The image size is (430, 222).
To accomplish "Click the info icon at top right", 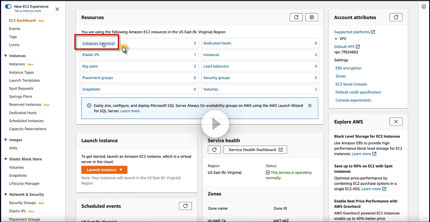I will pyautogui.click(x=424, y=6).
